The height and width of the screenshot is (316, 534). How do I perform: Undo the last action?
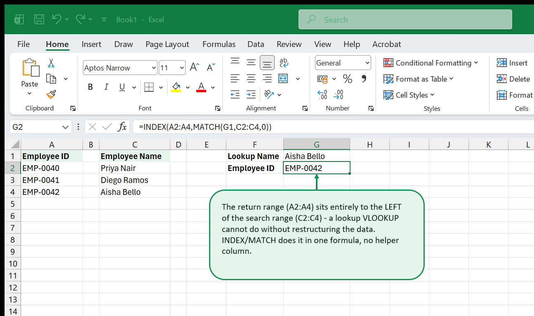pos(57,19)
